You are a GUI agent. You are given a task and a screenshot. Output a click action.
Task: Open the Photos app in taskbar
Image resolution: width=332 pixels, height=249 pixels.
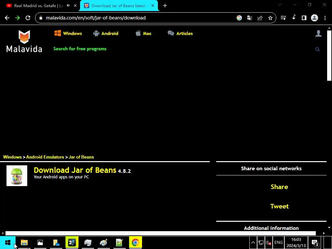click(x=40, y=243)
